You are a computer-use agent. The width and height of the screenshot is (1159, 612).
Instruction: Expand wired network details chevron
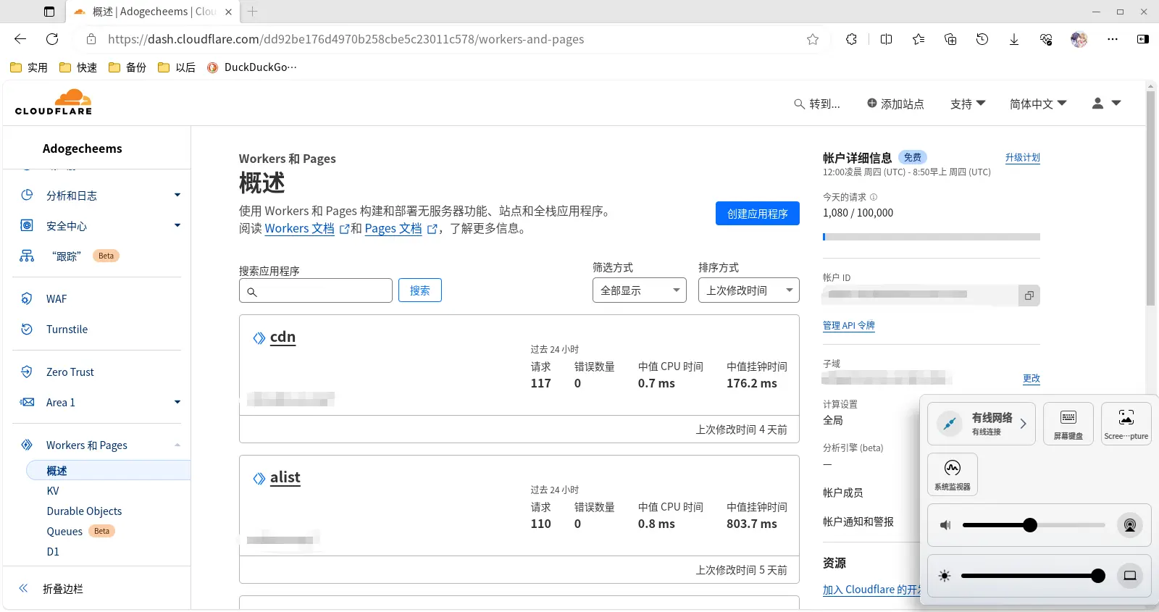tap(1024, 424)
